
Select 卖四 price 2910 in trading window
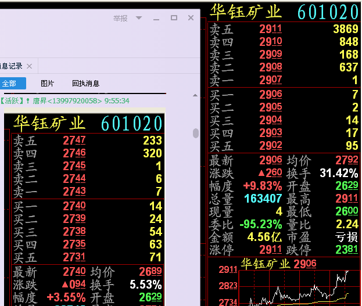click(x=271, y=42)
